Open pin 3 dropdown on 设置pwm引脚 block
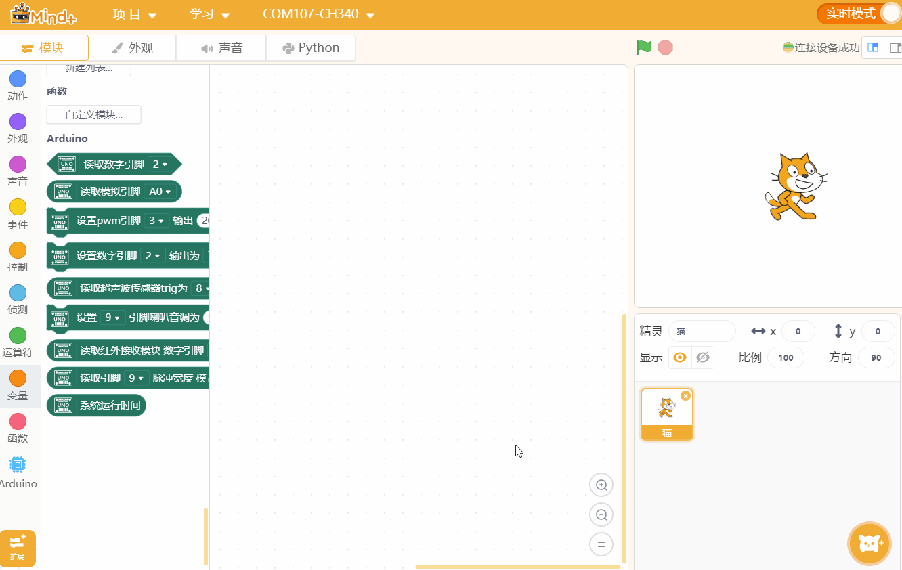Image resolution: width=902 pixels, height=570 pixels. tap(156, 221)
